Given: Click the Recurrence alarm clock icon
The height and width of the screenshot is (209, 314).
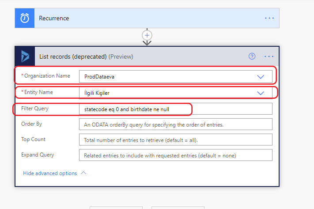Looking at the screenshot, I should [x=25, y=18].
